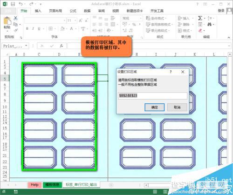
Task: Click the Select All corner of the grid
Action: coord(7,54)
